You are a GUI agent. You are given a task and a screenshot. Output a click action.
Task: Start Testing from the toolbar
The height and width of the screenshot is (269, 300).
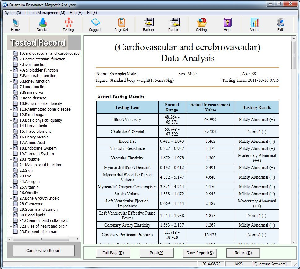[68, 25]
